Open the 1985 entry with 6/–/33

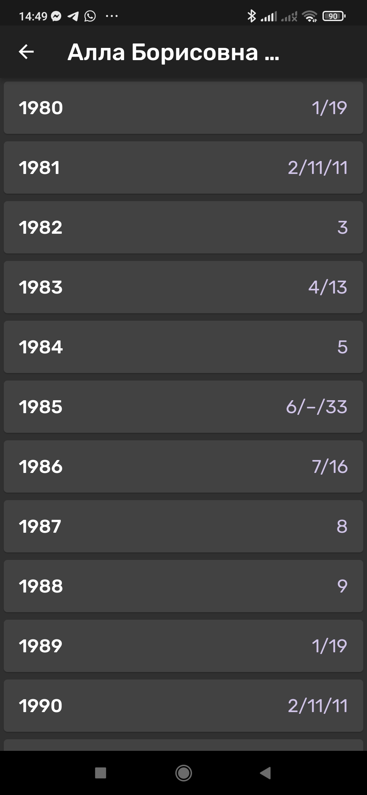(183, 407)
